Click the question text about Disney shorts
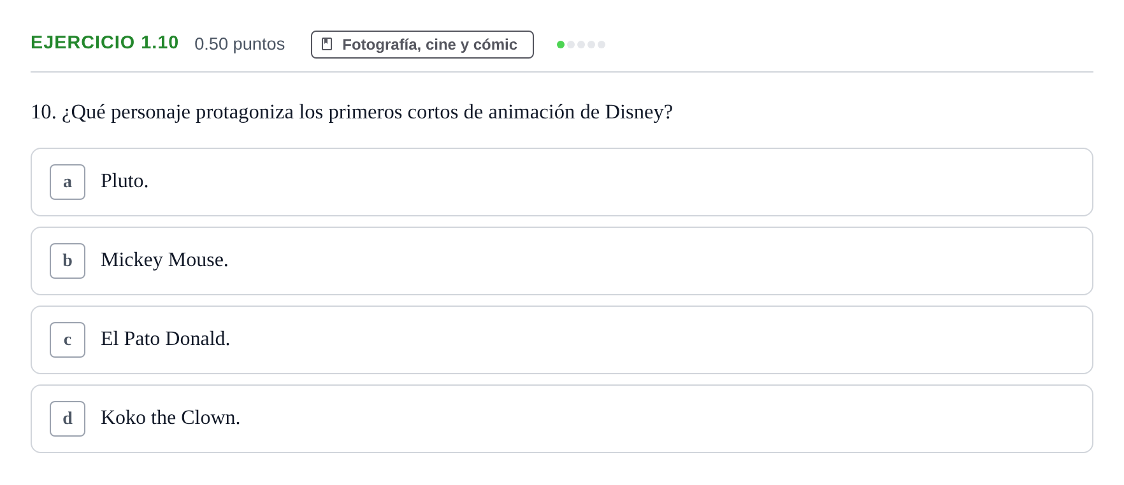This screenshot has width=1124, height=485. (352, 112)
